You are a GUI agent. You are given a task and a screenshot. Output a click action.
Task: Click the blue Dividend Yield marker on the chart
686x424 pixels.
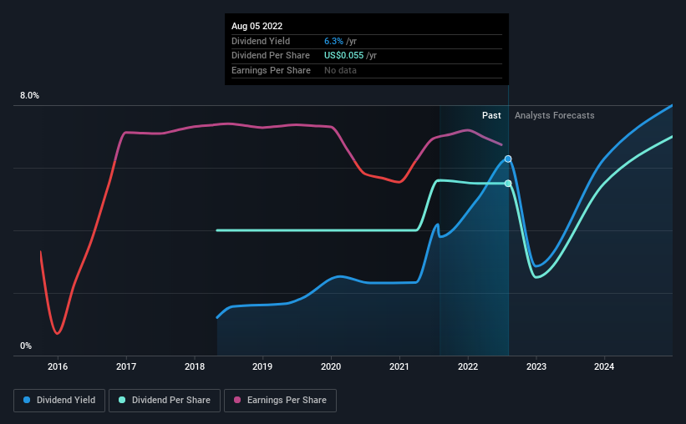(508, 159)
